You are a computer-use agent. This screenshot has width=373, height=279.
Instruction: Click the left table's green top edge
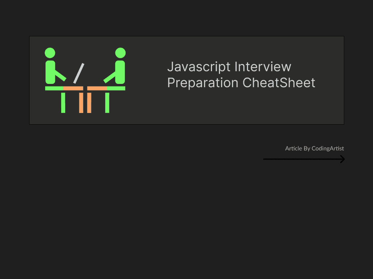(54, 88)
